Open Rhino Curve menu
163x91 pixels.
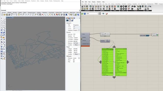coord(11,1)
